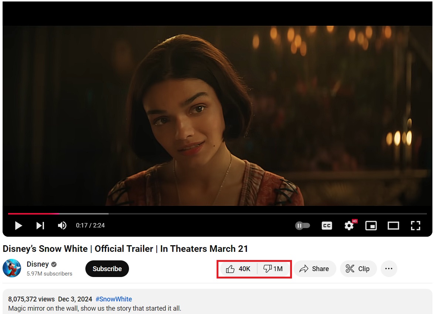Share this video
Viewport: 435px width, 314px height.
[x=315, y=269]
